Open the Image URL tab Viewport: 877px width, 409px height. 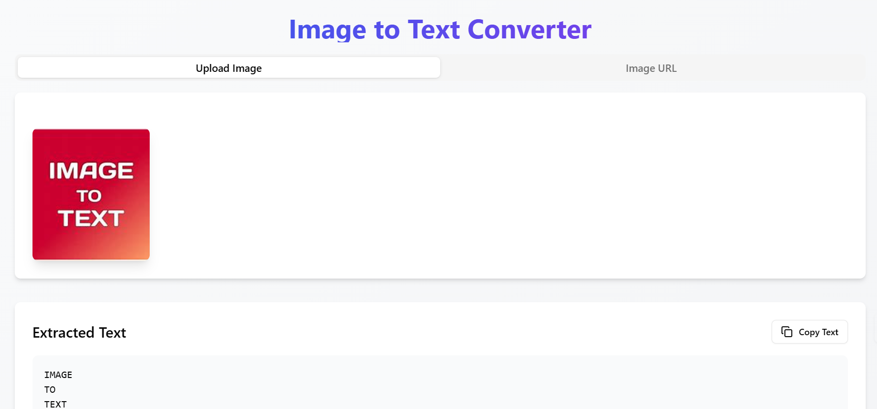(x=651, y=68)
